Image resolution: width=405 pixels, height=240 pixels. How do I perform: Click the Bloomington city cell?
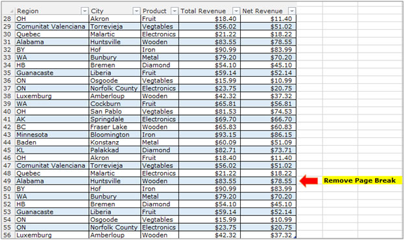115,135
